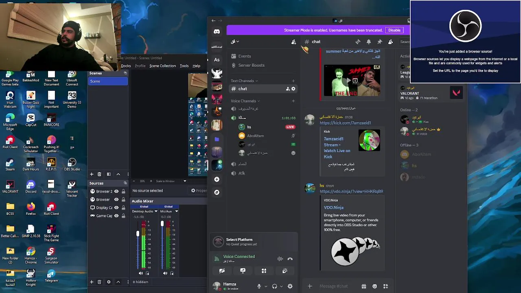Collapse Voice Channels category
The height and width of the screenshot is (293, 521).
(x=245, y=101)
